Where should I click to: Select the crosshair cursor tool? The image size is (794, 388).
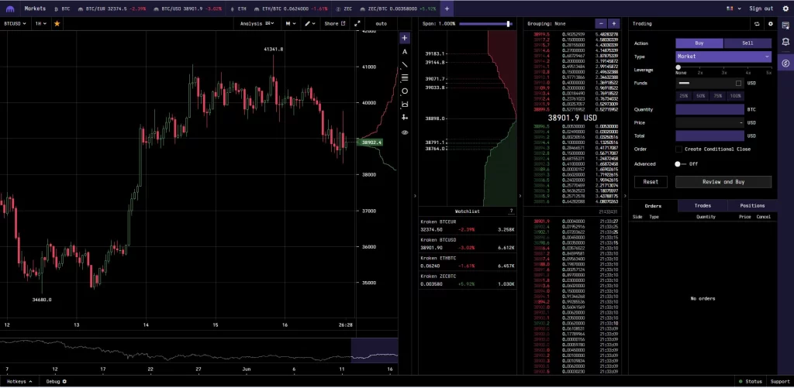[404, 37]
